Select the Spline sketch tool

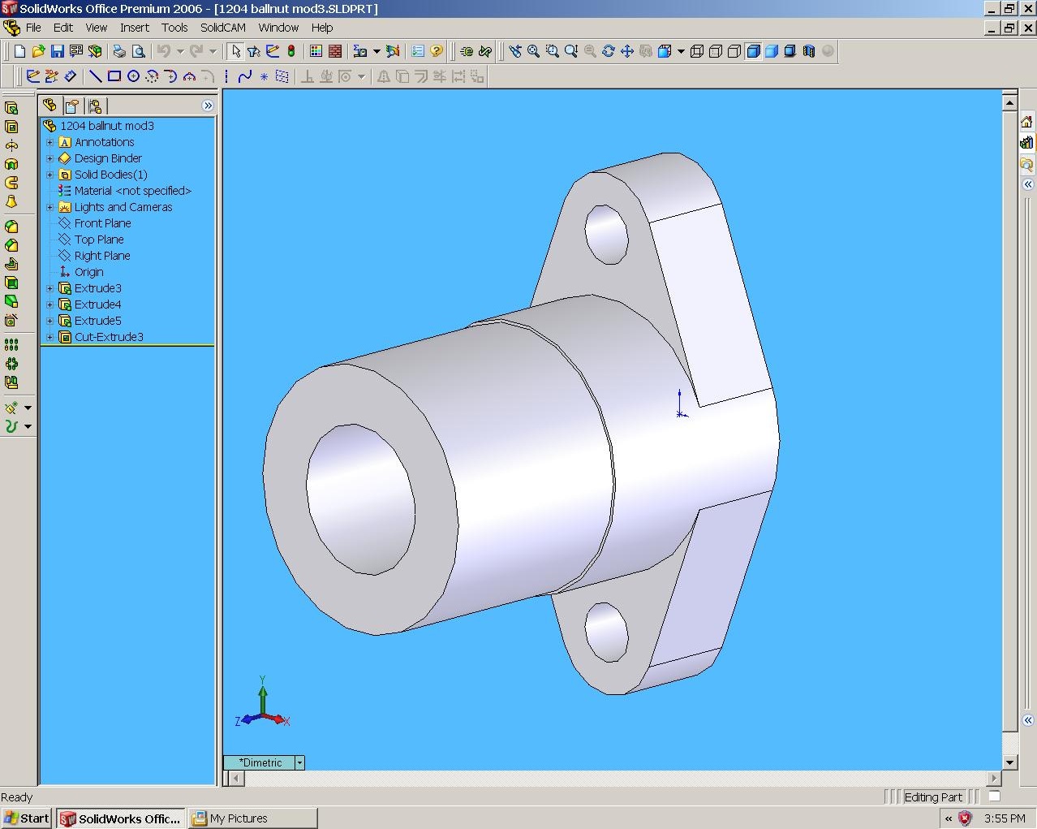pyautogui.click(x=245, y=76)
